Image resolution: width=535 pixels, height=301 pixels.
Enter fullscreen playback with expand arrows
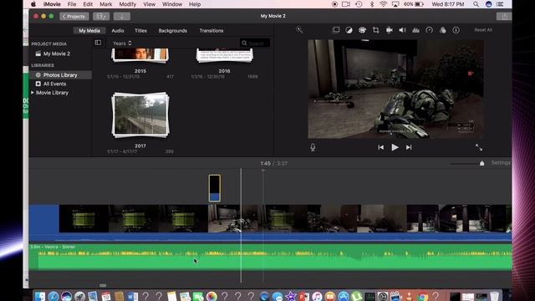(479, 147)
